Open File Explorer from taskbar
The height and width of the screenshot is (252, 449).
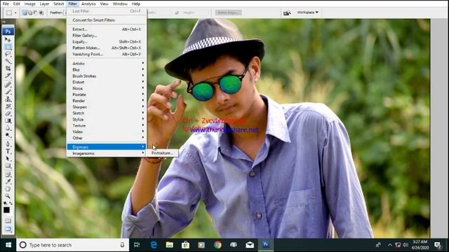pyautogui.click(x=170, y=245)
